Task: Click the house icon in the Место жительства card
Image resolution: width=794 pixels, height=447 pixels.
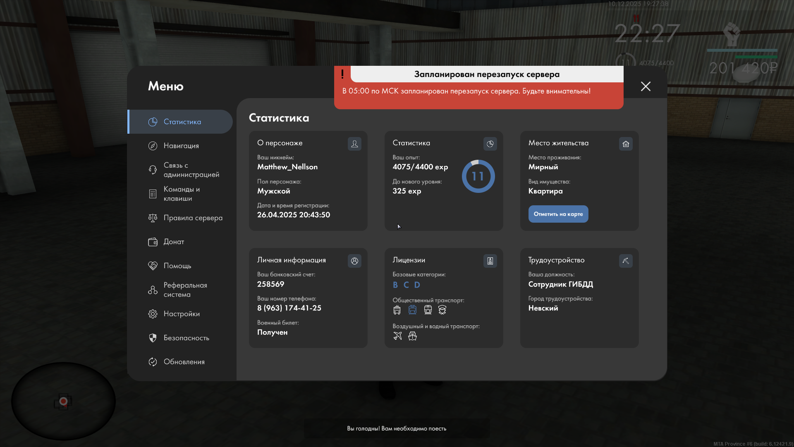Action: point(626,144)
